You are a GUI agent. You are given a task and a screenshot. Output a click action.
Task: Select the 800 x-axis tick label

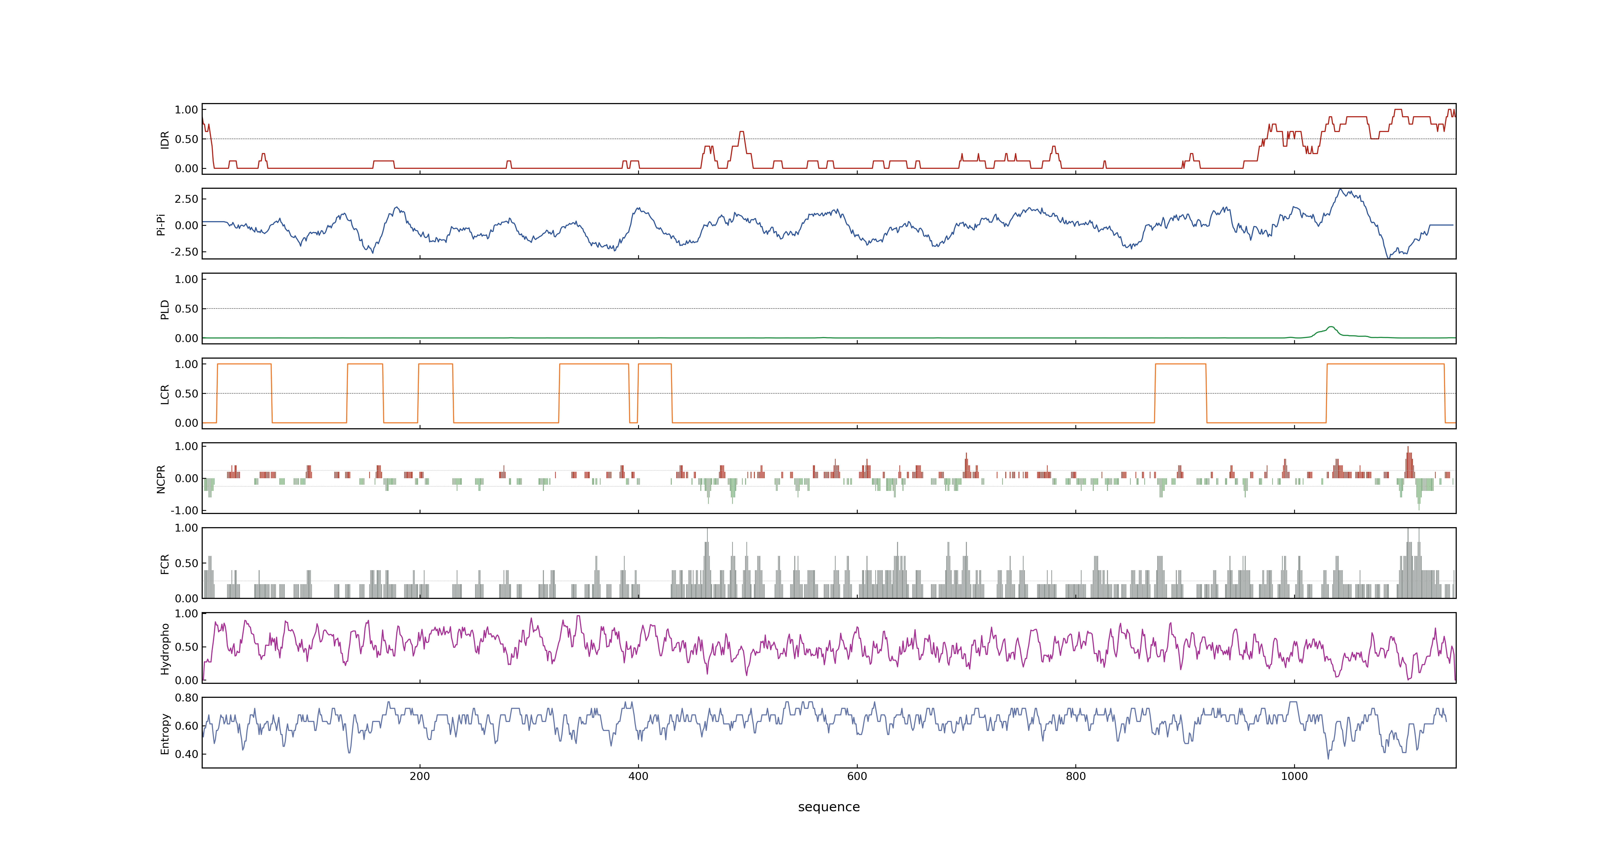tap(1075, 776)
